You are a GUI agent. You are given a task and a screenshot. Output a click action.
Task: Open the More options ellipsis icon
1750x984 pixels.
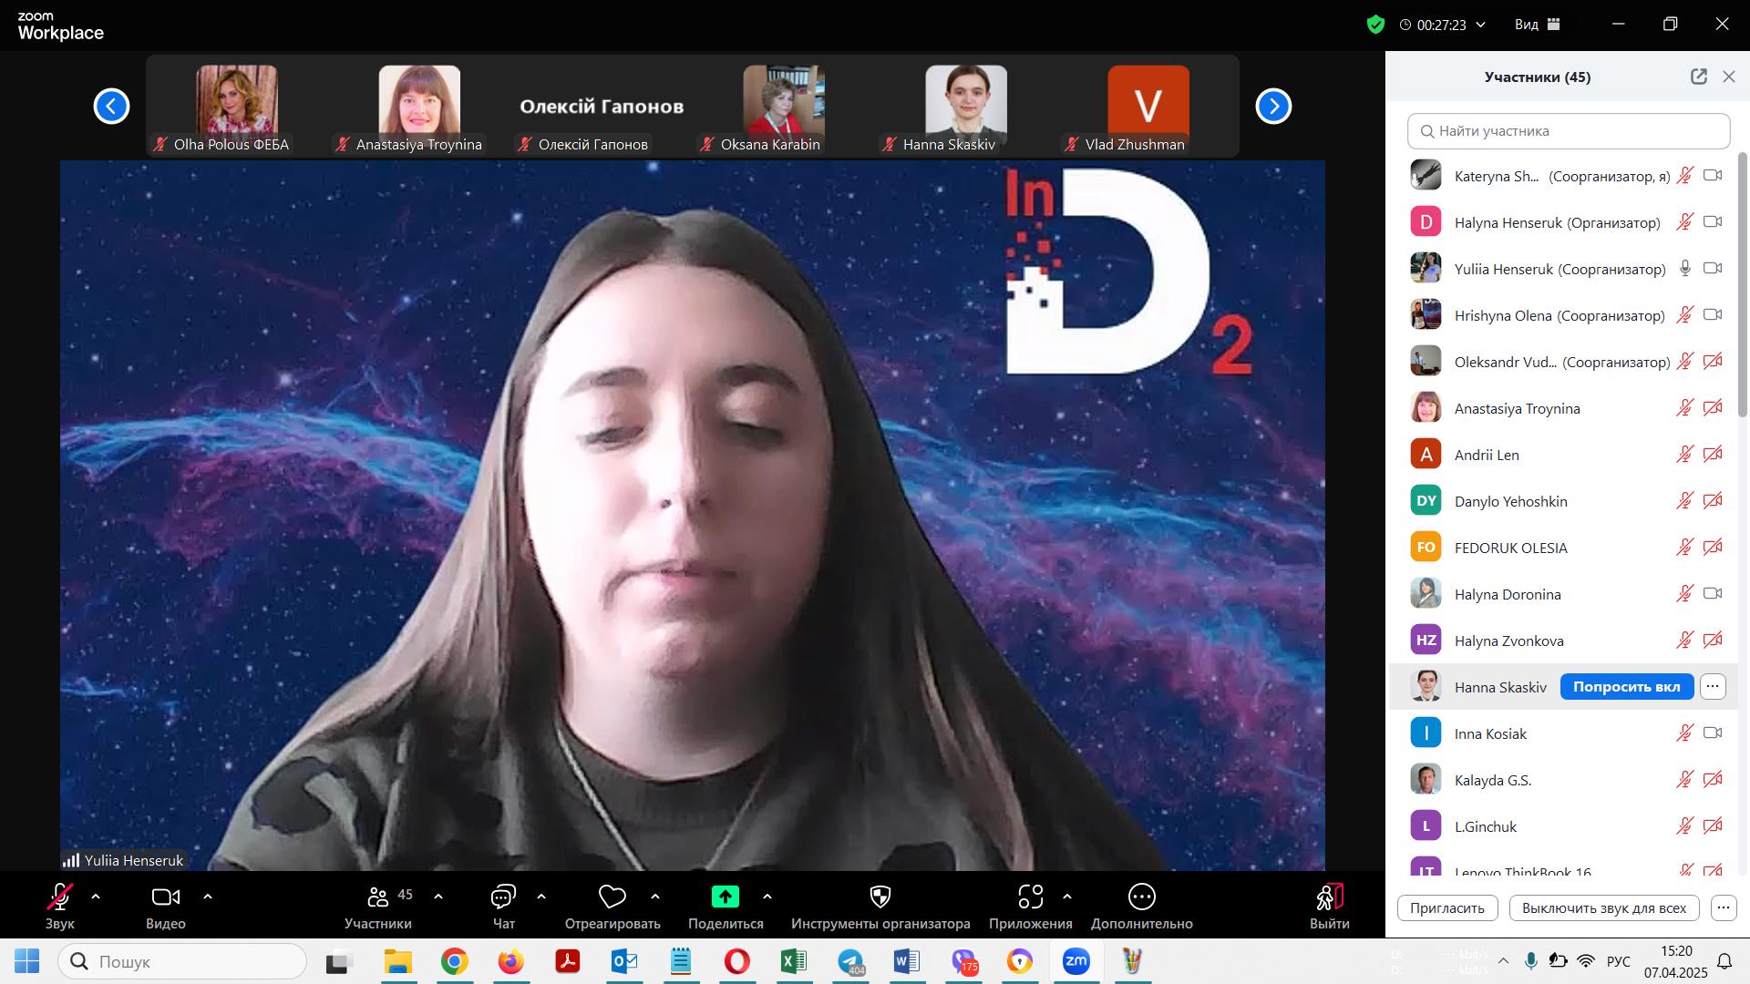tap(1141, 897)
